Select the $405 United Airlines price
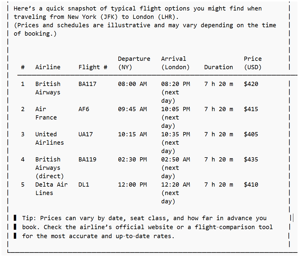 point(251,134)
